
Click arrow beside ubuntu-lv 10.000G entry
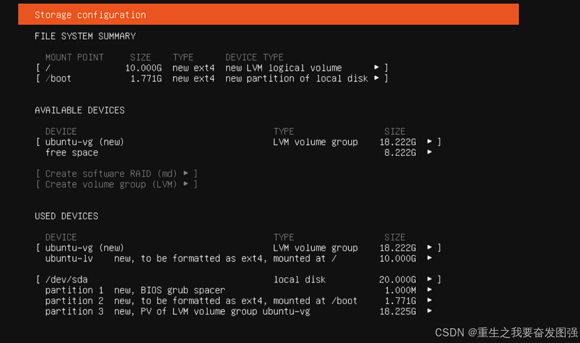click(430, 258)
